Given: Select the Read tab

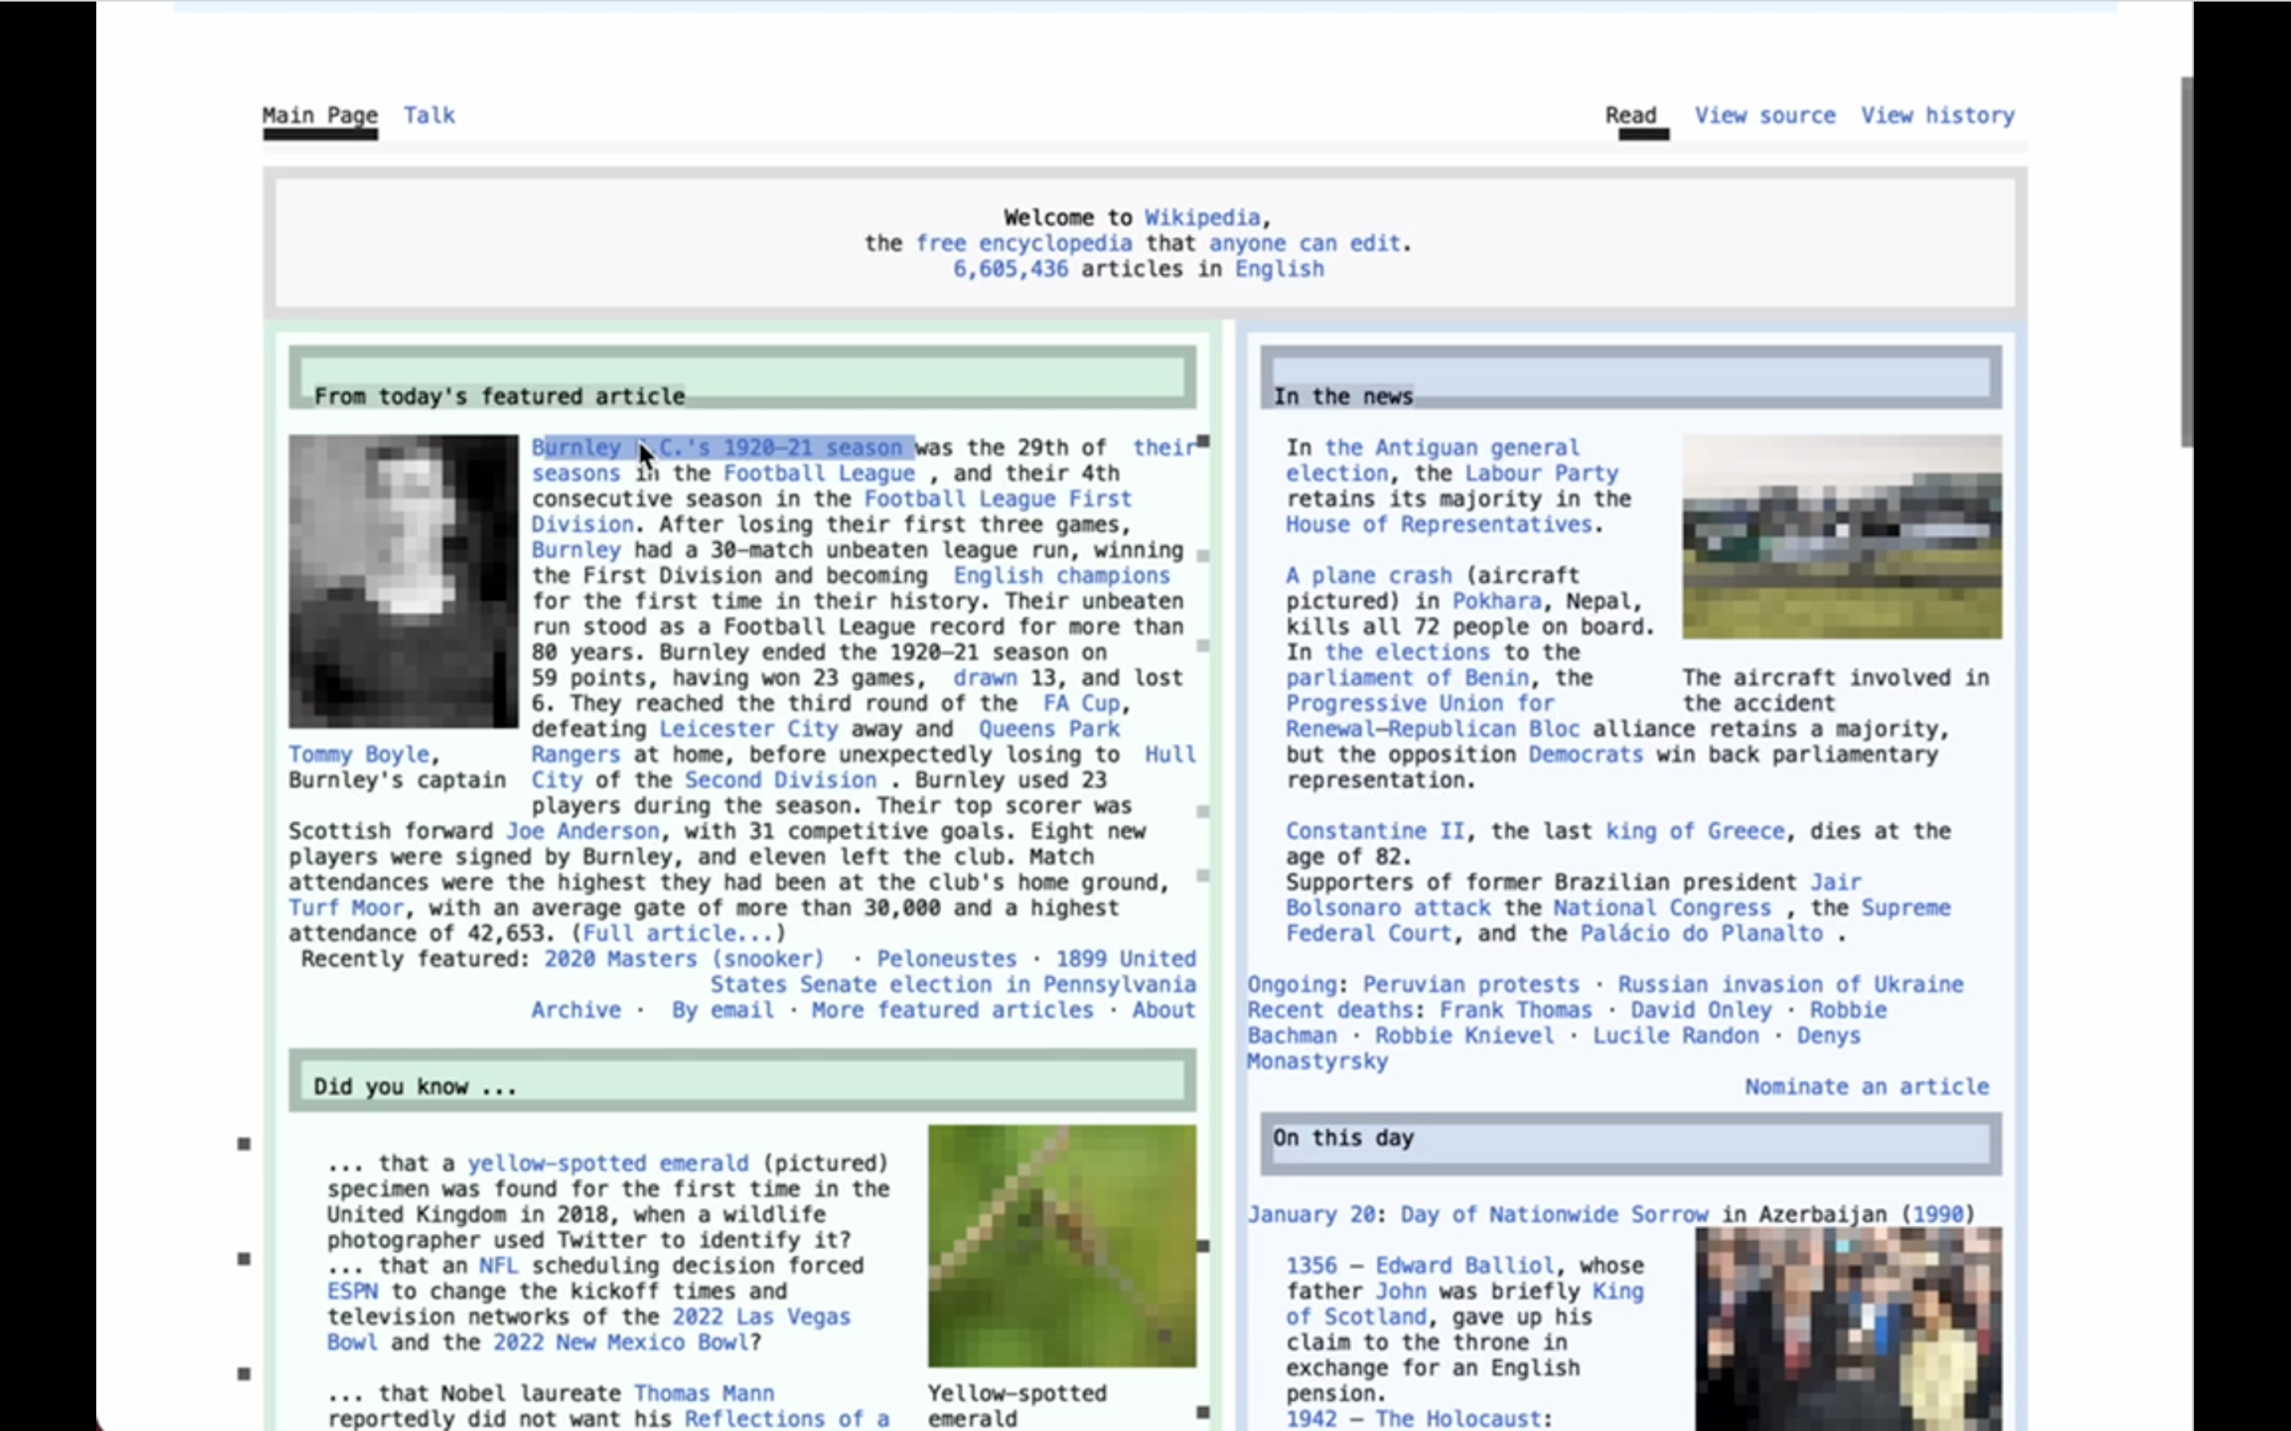Looking at the screenshot, I should (x=1630, y=115).
